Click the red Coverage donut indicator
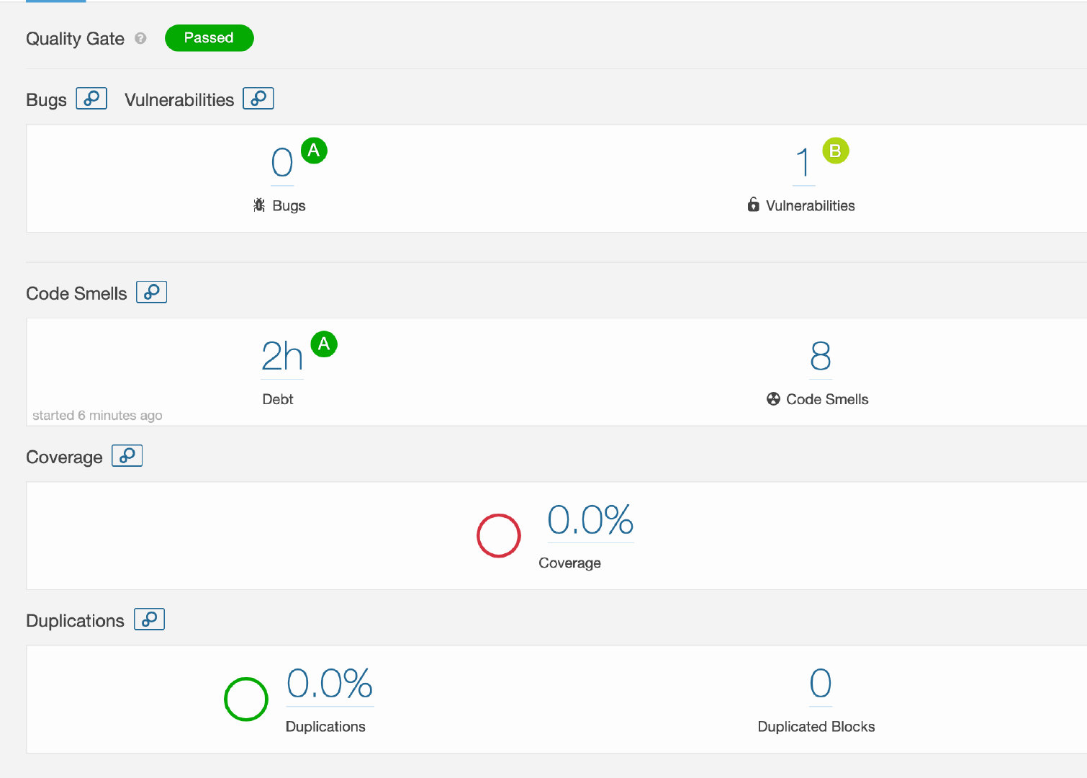Image resolution: width=1087 pixels, height=778 pixels. pyautogui.click(x=499, y=536)
